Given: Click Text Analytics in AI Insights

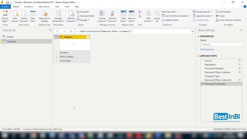Looking at the screenshot, I should [223, 12].
